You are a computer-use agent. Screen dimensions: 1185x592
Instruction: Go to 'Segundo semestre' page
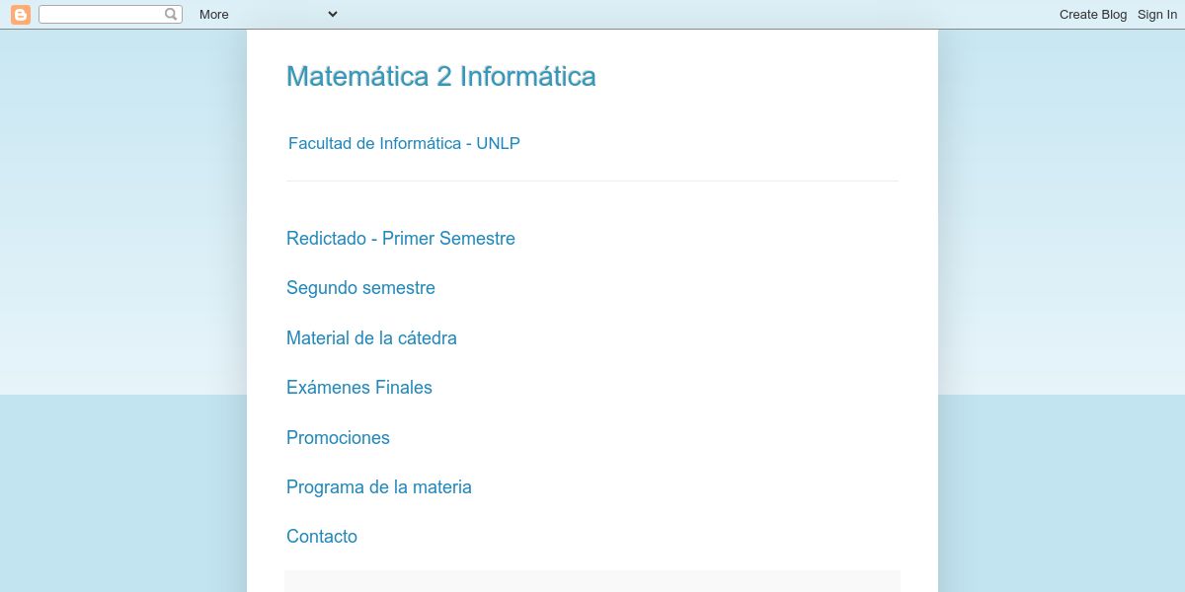click(360, 287)
